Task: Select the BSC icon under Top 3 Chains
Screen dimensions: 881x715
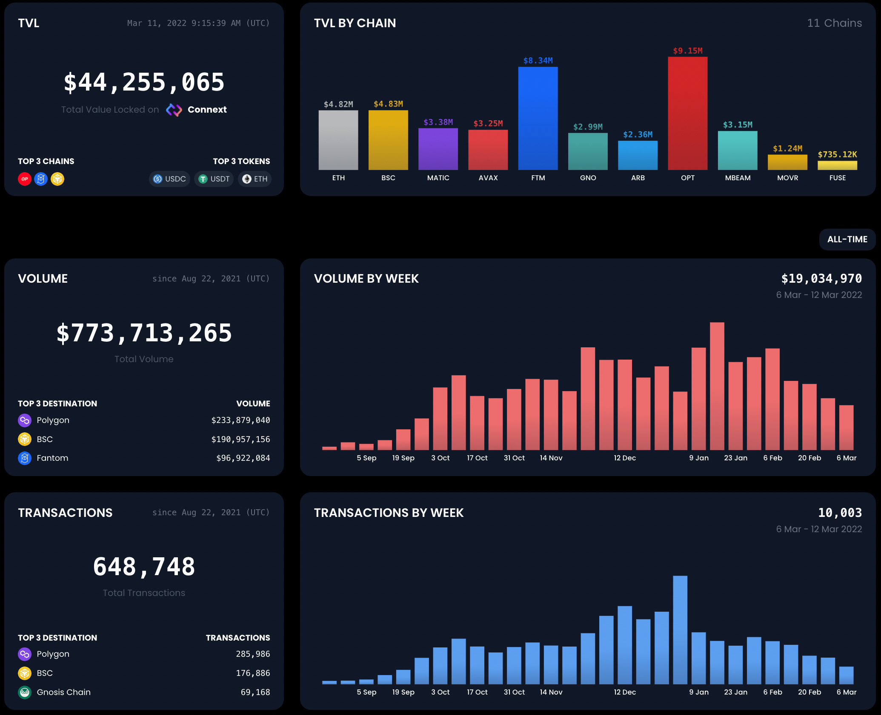Action: point(57,179)
